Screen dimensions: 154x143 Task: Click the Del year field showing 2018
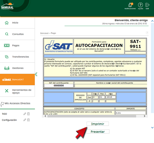click(x=111, y=97)
